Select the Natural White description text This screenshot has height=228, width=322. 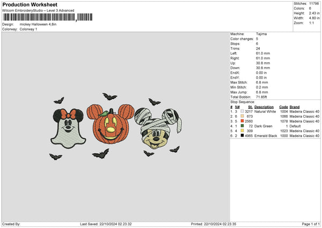265,111
